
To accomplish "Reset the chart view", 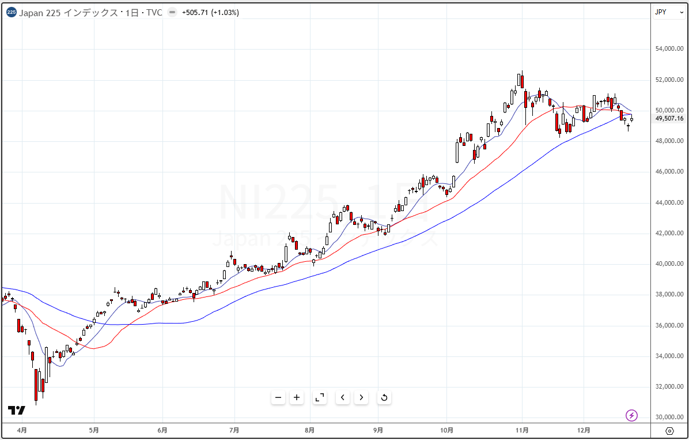I will [384, 397].
